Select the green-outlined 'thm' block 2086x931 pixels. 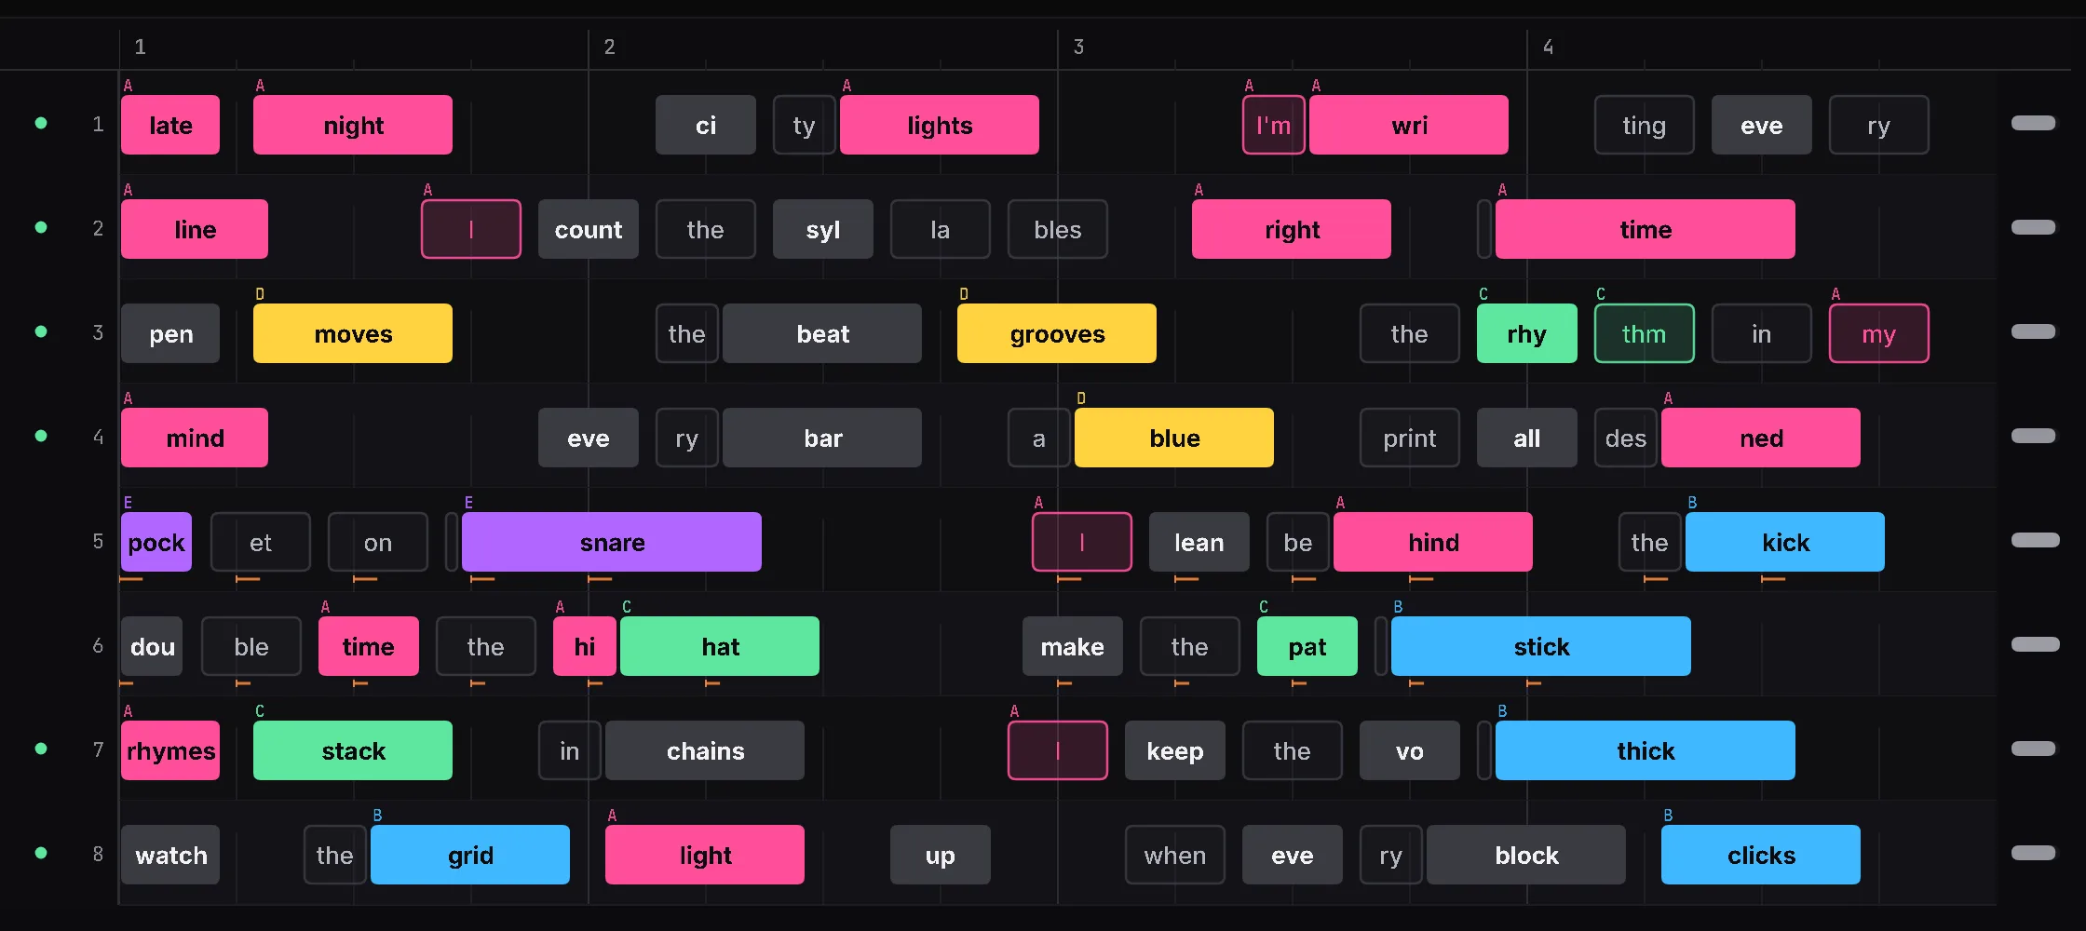point(1645,333)
